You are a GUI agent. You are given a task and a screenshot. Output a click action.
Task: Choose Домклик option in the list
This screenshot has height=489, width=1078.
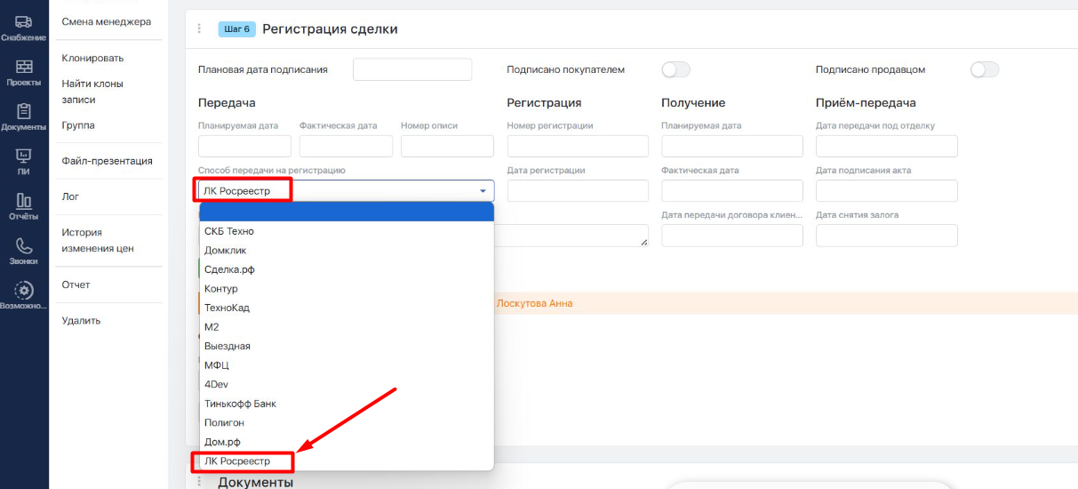pyautogui.click(x=225, y=251)
